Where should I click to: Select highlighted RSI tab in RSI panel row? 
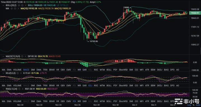[74, 101]
